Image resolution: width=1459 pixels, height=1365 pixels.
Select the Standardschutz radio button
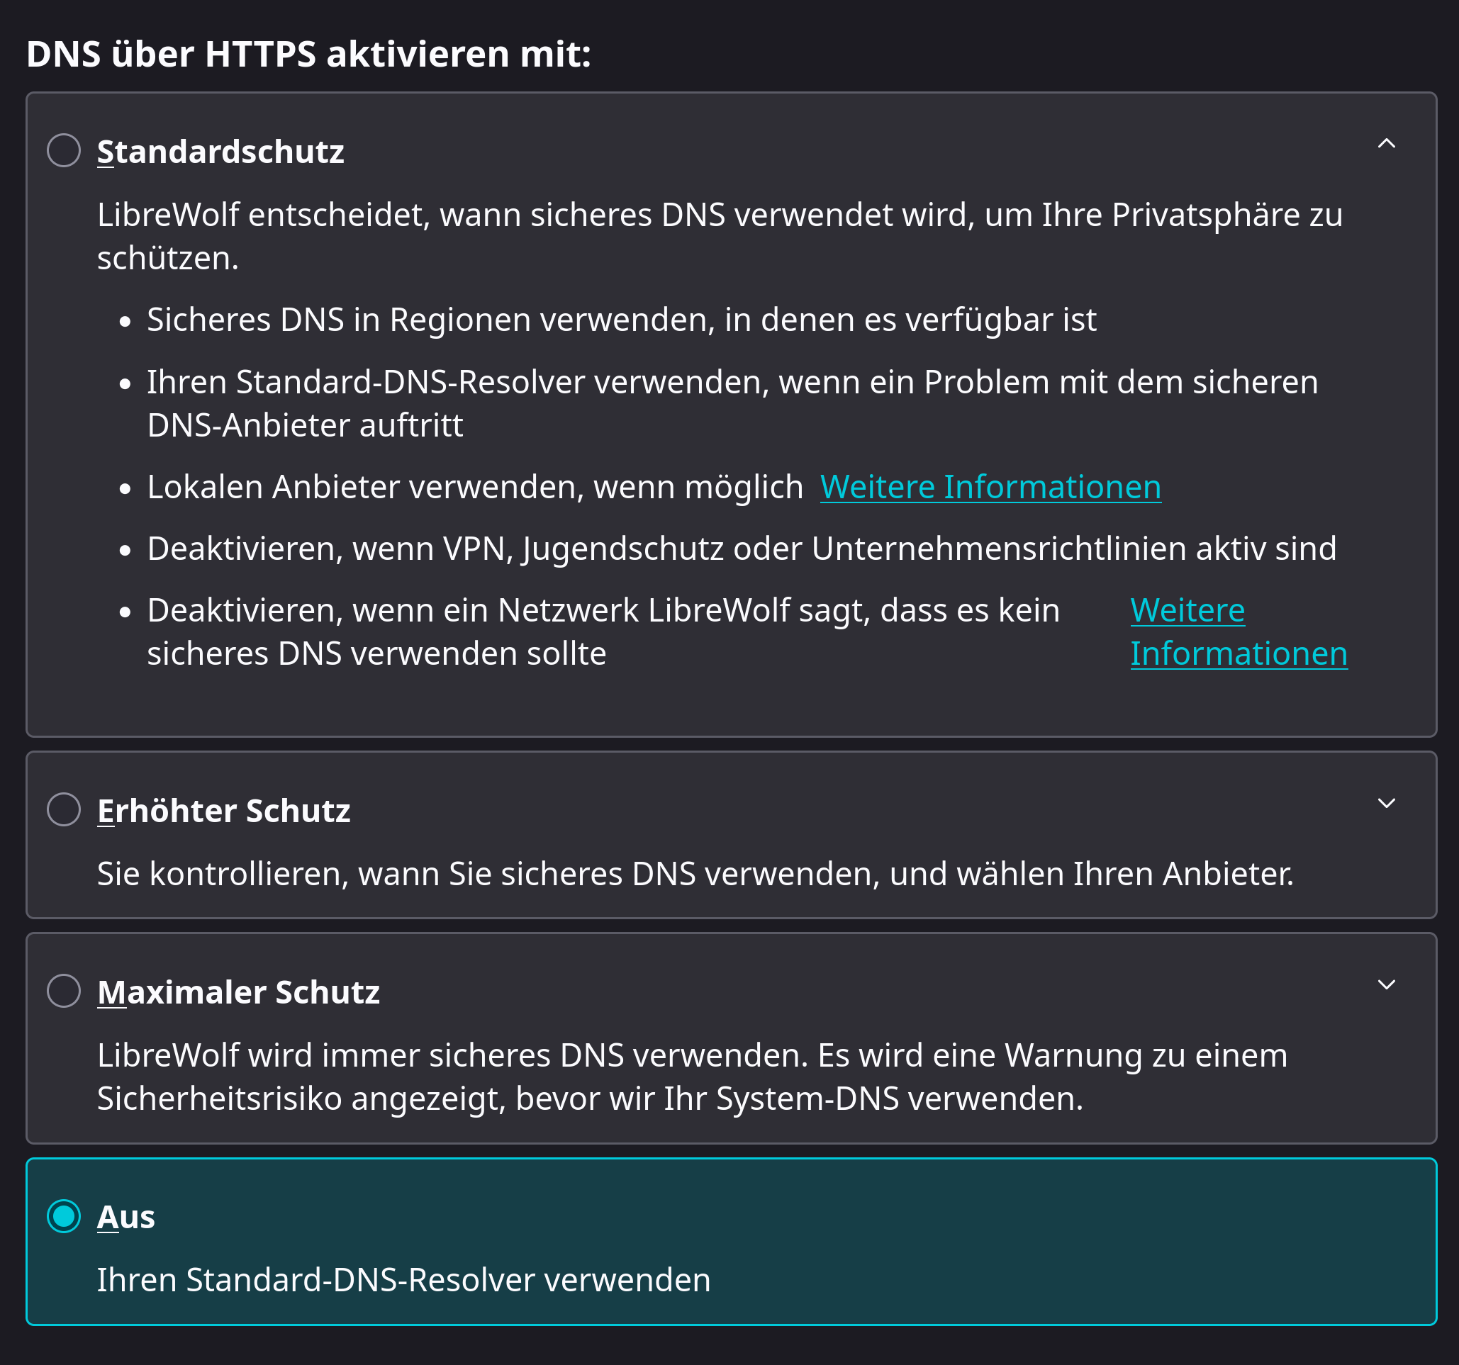[64, 150]
